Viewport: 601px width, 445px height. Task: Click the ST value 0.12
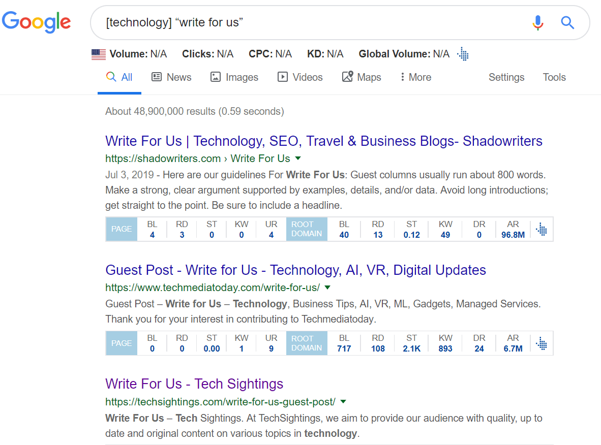[x=412, y=235]
